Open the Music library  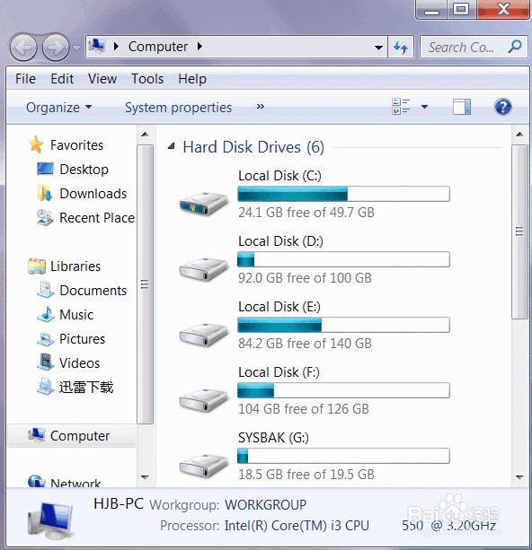(76, 314)
